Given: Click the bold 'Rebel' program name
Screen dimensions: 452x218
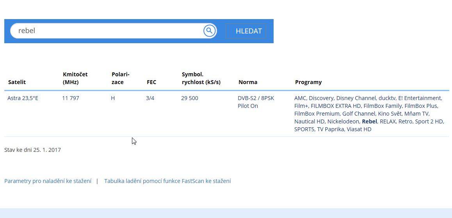Looking at the screenshot, I should (369, 121).
